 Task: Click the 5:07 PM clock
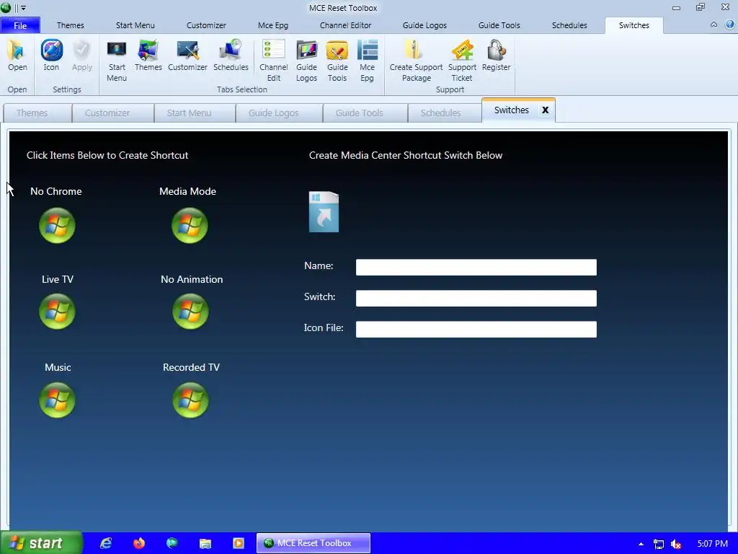(x=712, y=544)
